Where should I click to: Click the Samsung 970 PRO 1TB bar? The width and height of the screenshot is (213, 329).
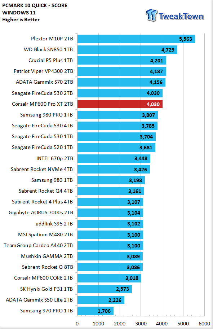click(x=96, y=311)
